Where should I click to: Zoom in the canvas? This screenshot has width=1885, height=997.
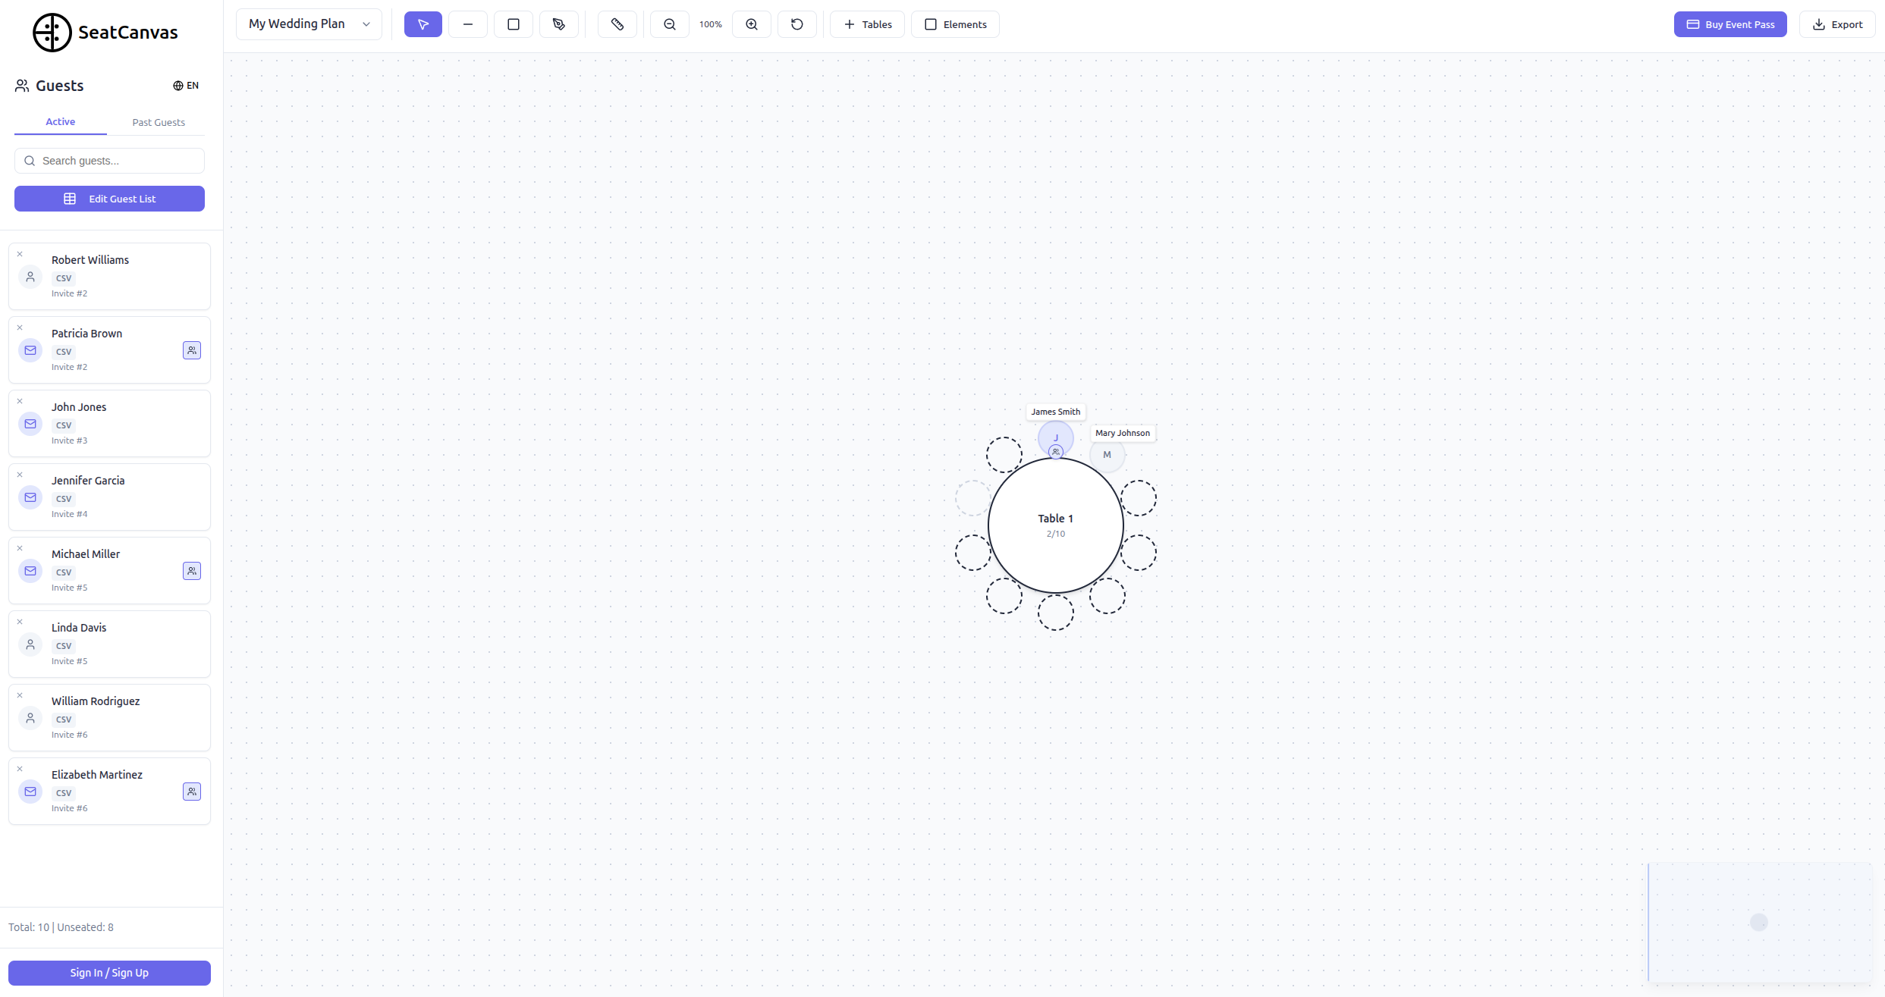pyautogui.click(x=752, y=24)
